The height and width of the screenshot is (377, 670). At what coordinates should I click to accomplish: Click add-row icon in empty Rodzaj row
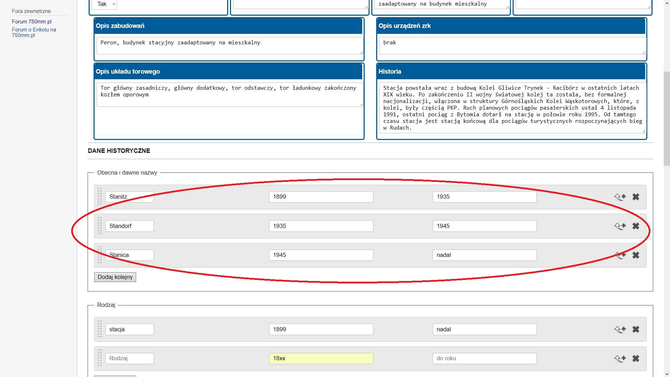620,358
